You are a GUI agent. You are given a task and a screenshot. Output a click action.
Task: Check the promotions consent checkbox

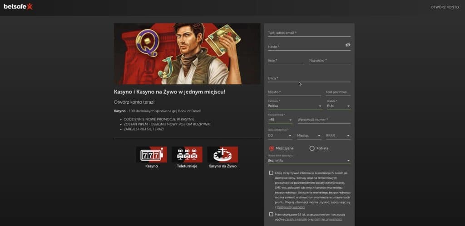[x=271, y=173]
